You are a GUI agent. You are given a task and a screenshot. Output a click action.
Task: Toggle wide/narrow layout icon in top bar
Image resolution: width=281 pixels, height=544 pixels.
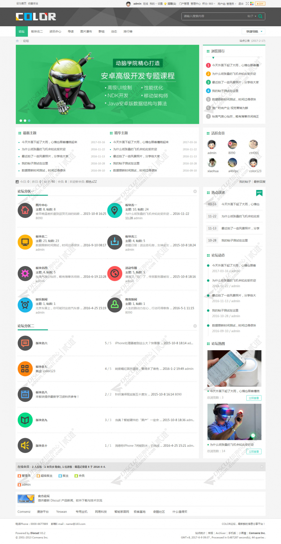pyautogui.click(x=247, y=4)
